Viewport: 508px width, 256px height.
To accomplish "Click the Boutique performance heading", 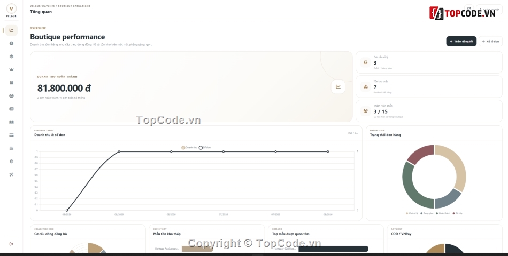I will pos(67,37).
